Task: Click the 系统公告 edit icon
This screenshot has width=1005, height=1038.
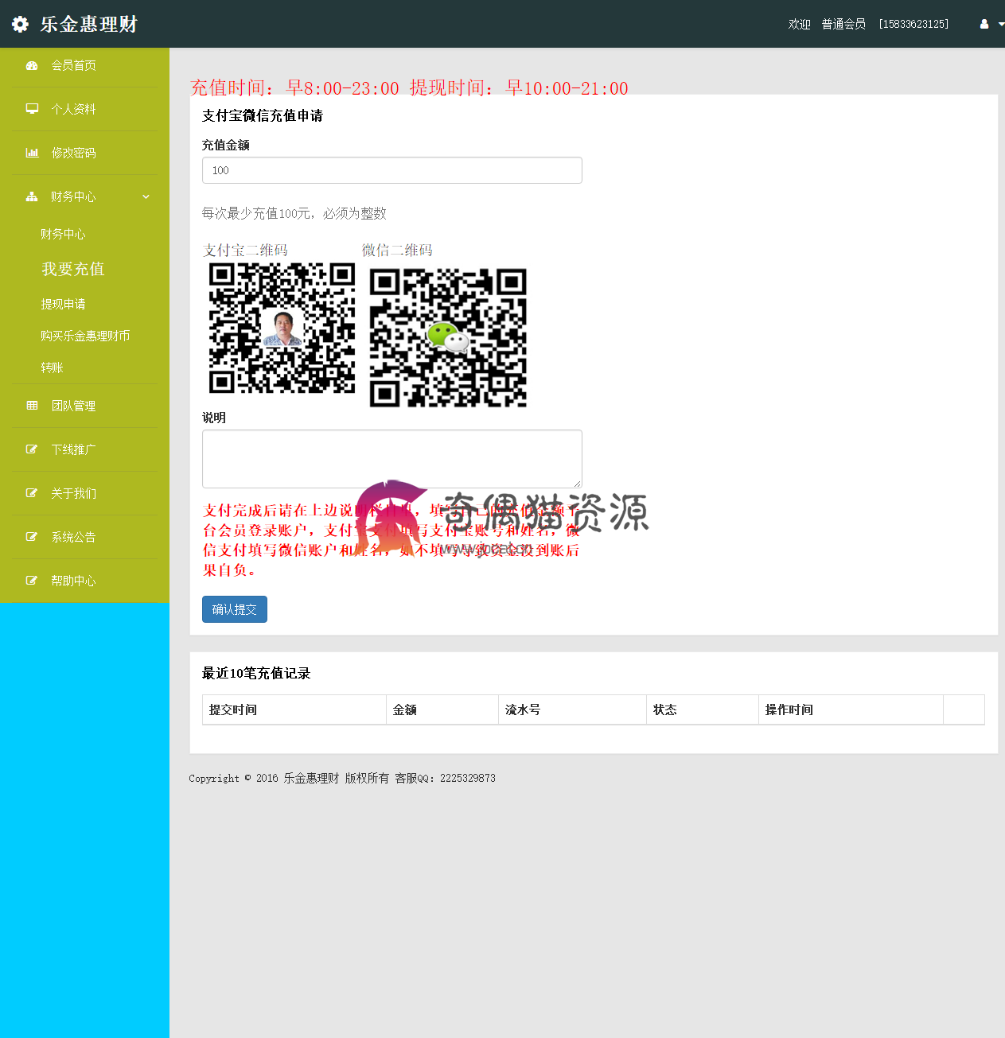Action: (x=32, y=537)
